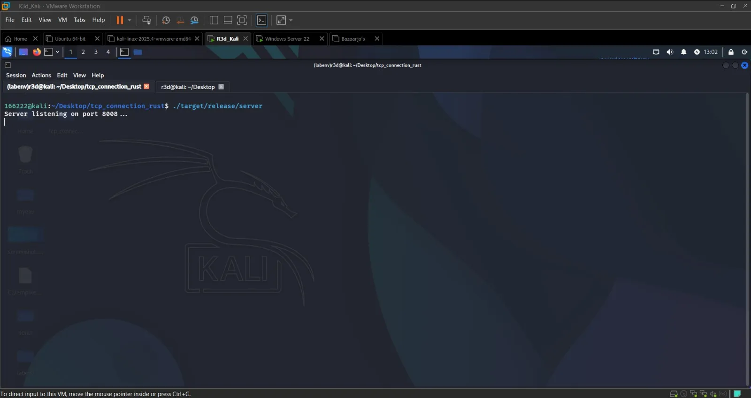The height and width of the screenshot is (398, 751).
Task: Lock the Kali screen with the padlock
Action: 731,52
